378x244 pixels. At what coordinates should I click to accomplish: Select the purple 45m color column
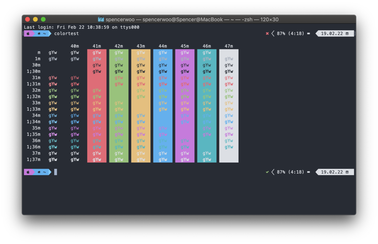[185, 105]
